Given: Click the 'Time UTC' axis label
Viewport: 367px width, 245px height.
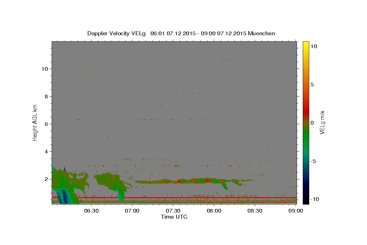Looking at the screenshot, I should tap(174, 217).
